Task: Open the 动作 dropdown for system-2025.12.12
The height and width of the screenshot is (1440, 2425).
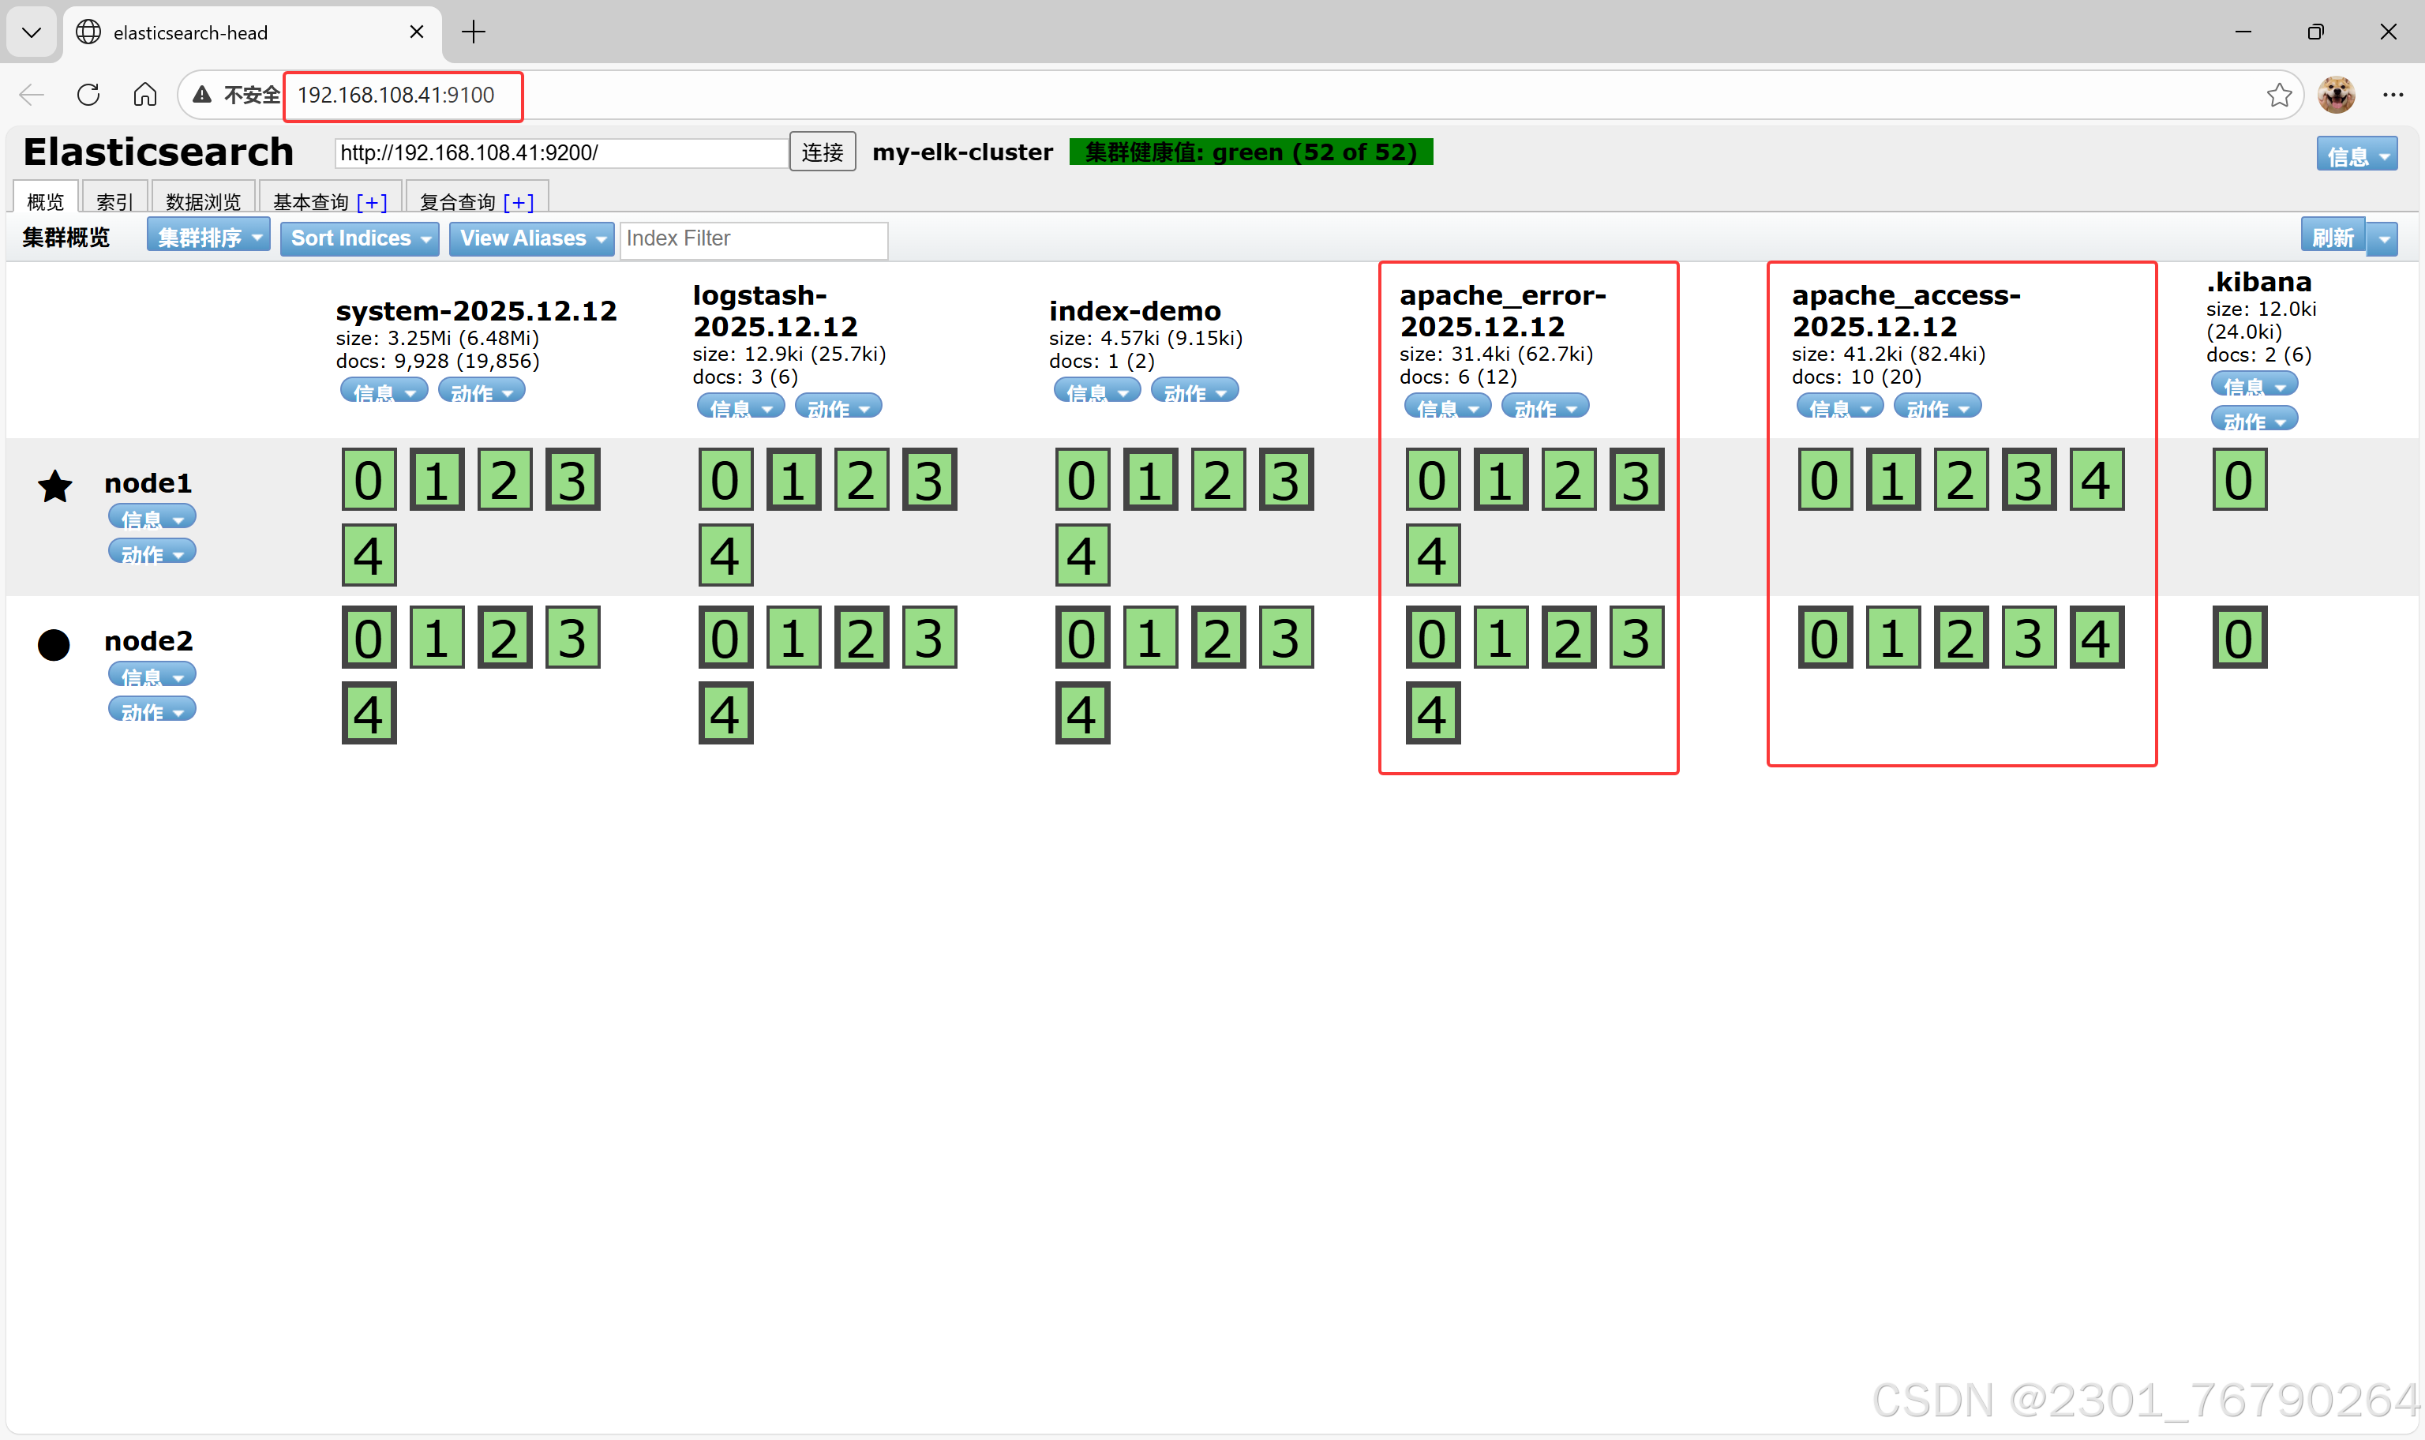Action: pos(482,391)
